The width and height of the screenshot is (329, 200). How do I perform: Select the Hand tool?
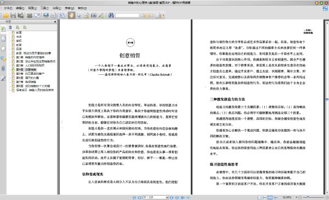coord(71,15)
